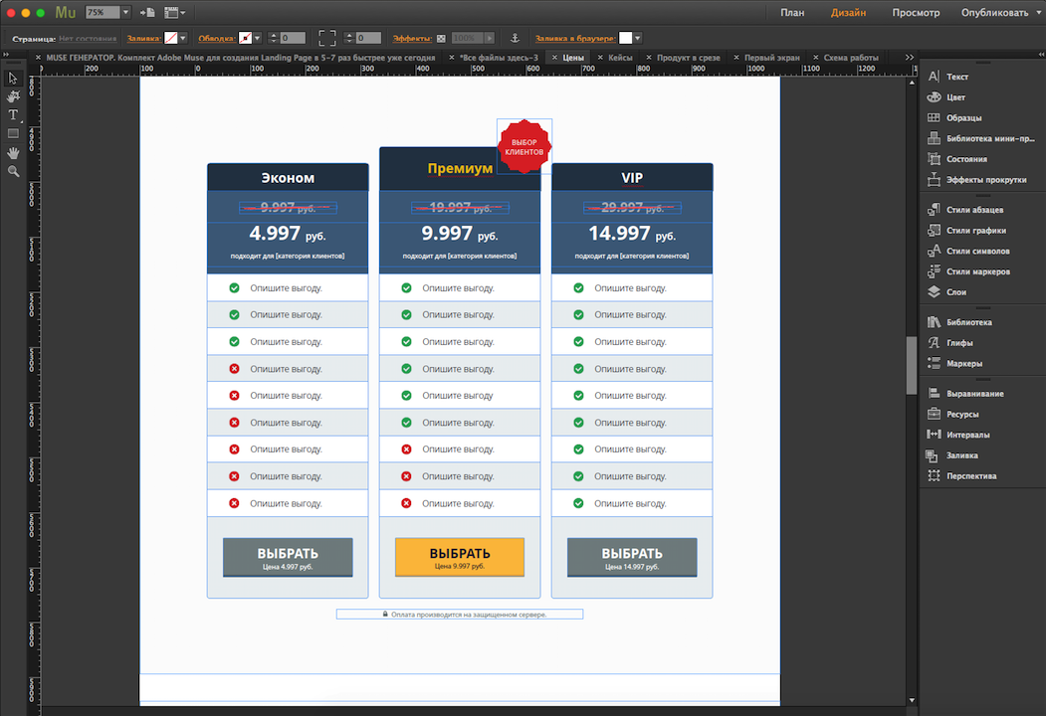Expand the Stroke (Обводка) swatch dropdown
The height and width of the screenshot is (716, 1046).
click(x=257, y=38)
